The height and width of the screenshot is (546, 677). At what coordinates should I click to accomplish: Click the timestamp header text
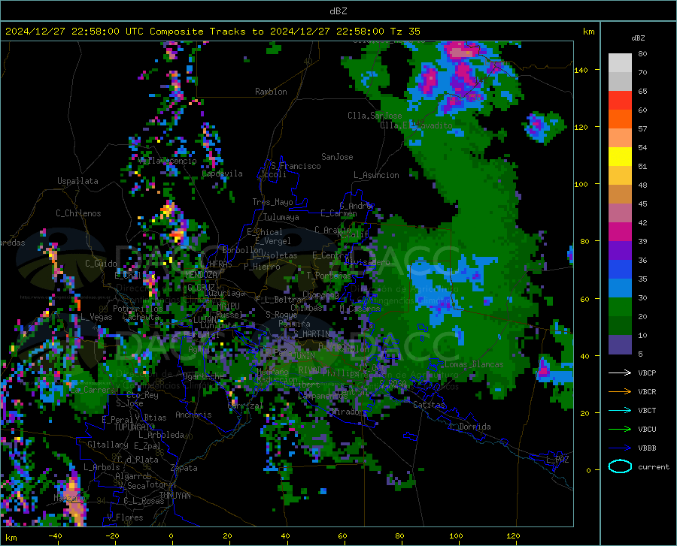coord(212,32)
